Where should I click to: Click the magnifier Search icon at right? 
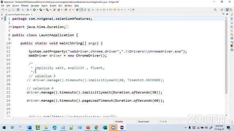(x=215, y=10)
